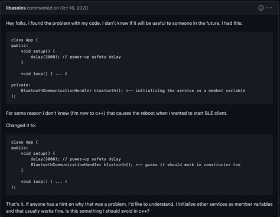The height and width of the screenshot is (217, 280).
Task: Click the closing 'That's it. If anyone has a hint' paragraph
Action: (139, 208)
